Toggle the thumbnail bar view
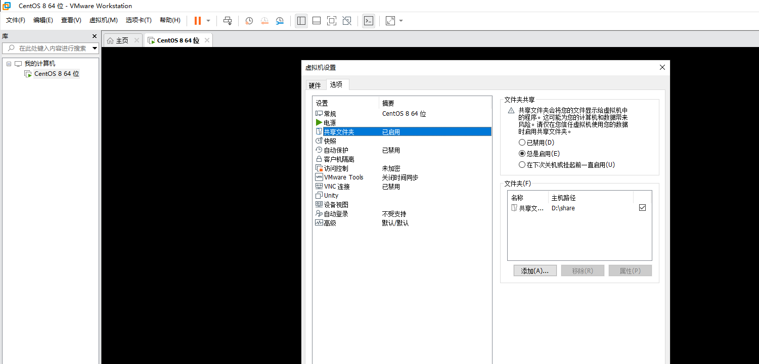Screen dimensions: 759x364 pyautogui.click(x=317, y=21)
